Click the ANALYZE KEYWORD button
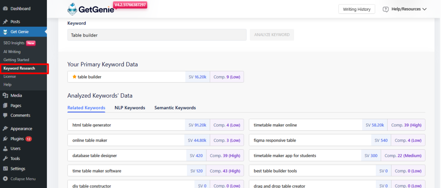The width and height of the screenshot is (441, 188). 272,35
